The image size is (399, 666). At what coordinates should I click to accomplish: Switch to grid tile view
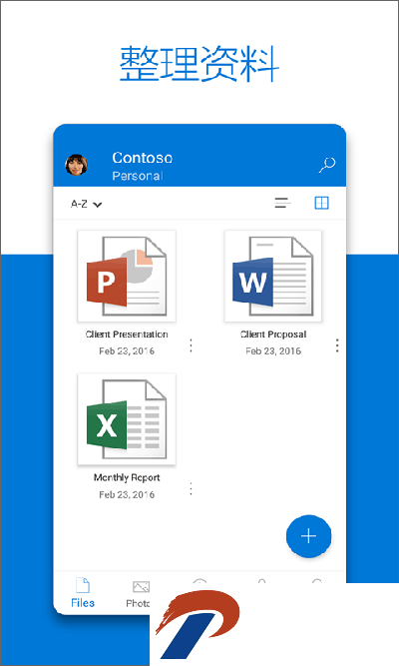tap(321, 203)
